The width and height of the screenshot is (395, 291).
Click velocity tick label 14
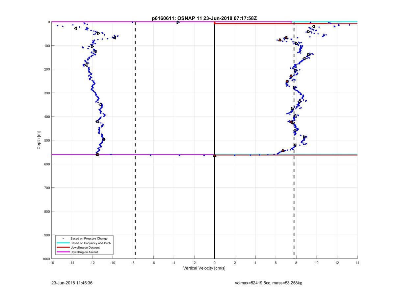357,263
